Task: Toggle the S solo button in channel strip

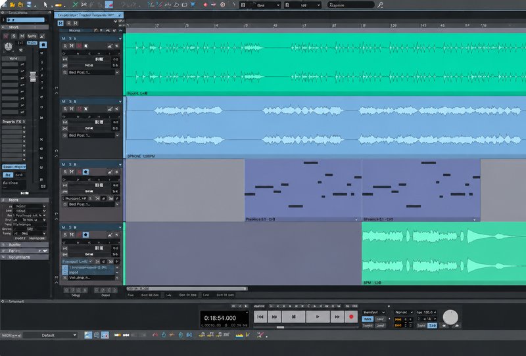Action: tap(14, 36)
